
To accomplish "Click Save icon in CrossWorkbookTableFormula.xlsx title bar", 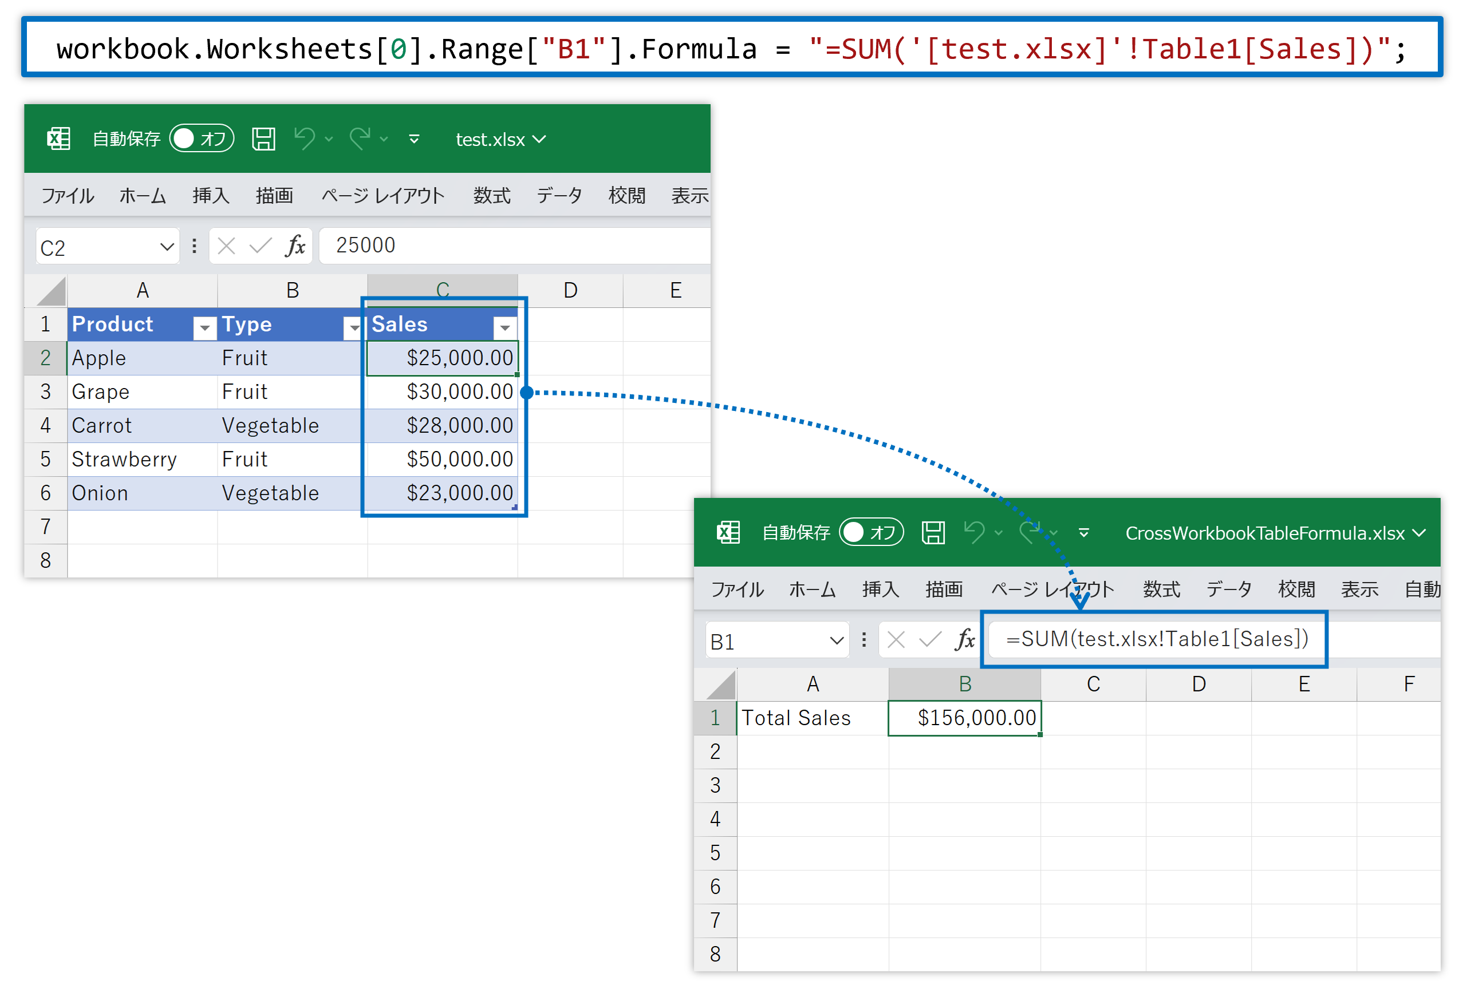I will coord(933,532).
